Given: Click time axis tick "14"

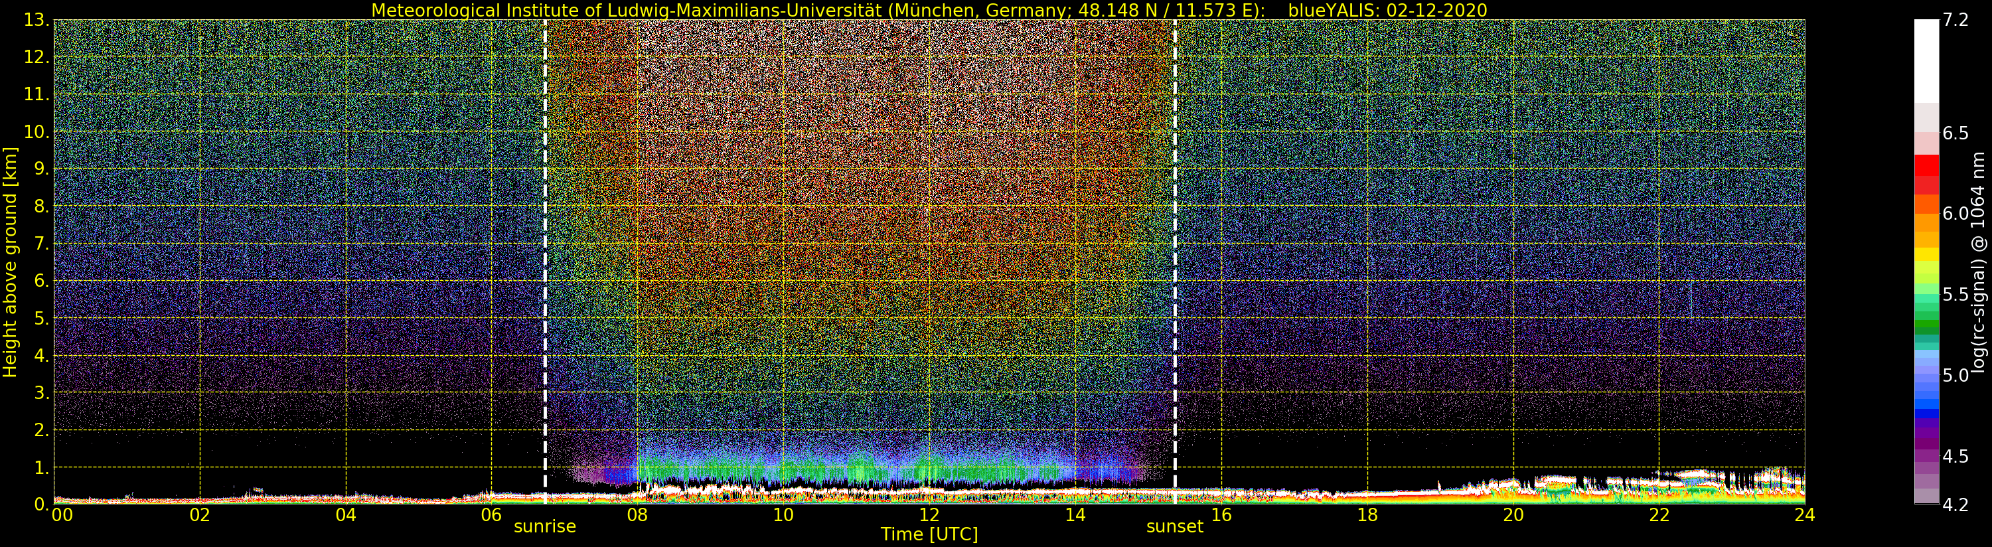Looking at the screenshot, I should 1075,514.
